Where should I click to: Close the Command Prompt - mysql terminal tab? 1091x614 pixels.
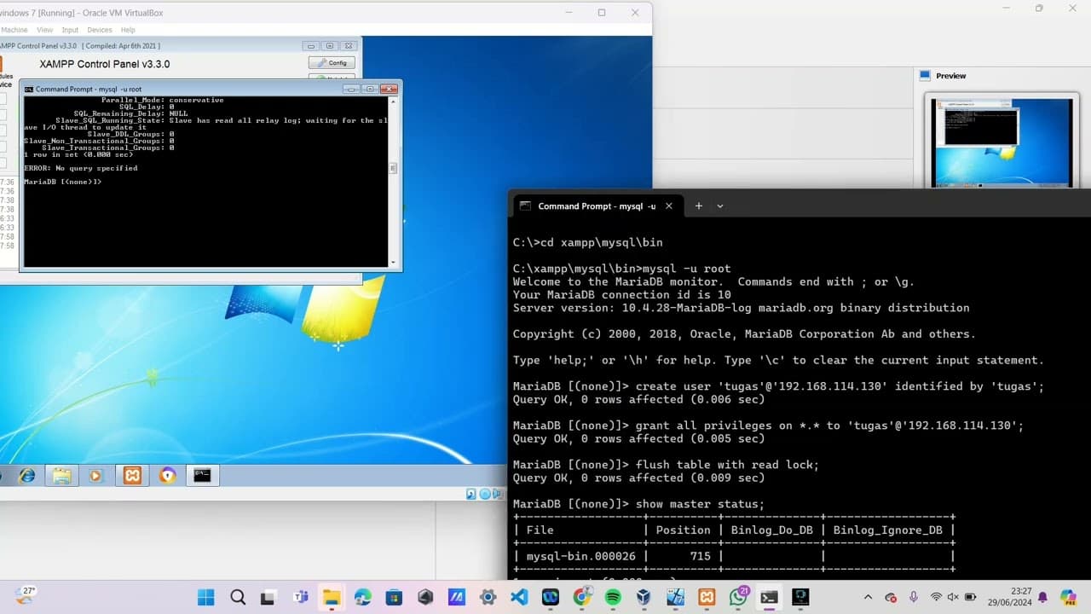[669, 206]
